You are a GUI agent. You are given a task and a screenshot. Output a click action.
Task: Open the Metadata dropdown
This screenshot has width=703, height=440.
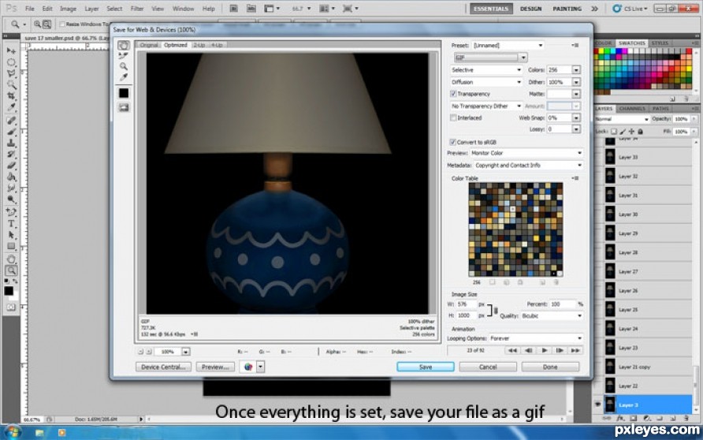[528, 165]
